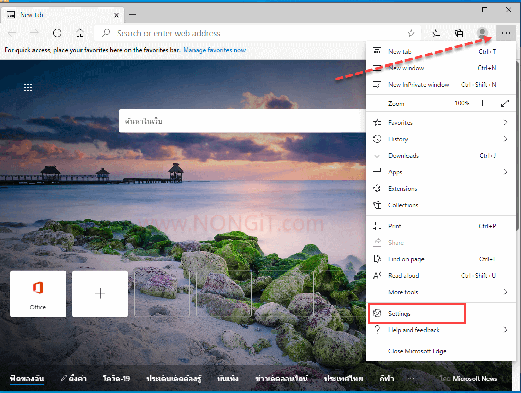
Task: Open the app launcher grid icon
Action: pyautogui.click(x=28, y=87)
